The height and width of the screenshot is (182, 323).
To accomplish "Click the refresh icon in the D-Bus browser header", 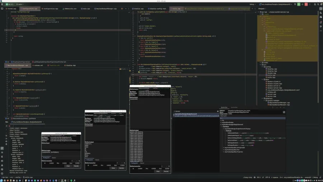I will (284, 112).
